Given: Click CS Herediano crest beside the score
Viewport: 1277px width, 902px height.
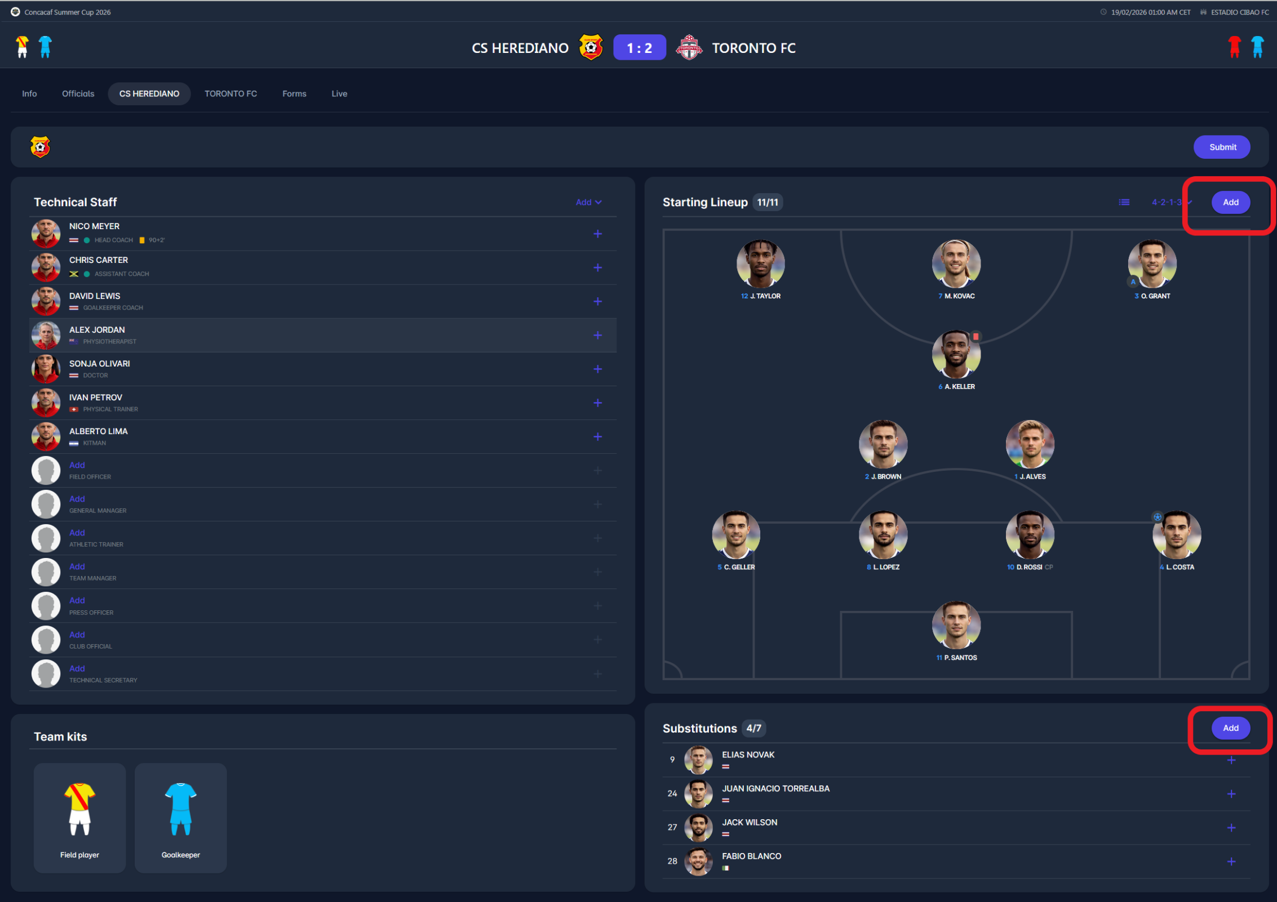Looking at the screenshot, I should (x=591, y=48).
